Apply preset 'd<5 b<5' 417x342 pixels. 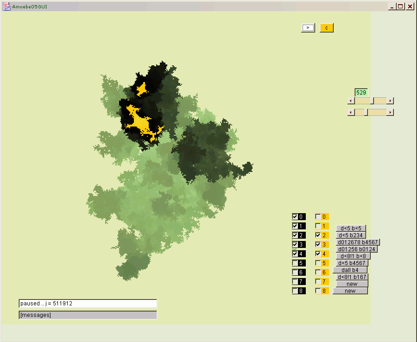coord(351,228)
